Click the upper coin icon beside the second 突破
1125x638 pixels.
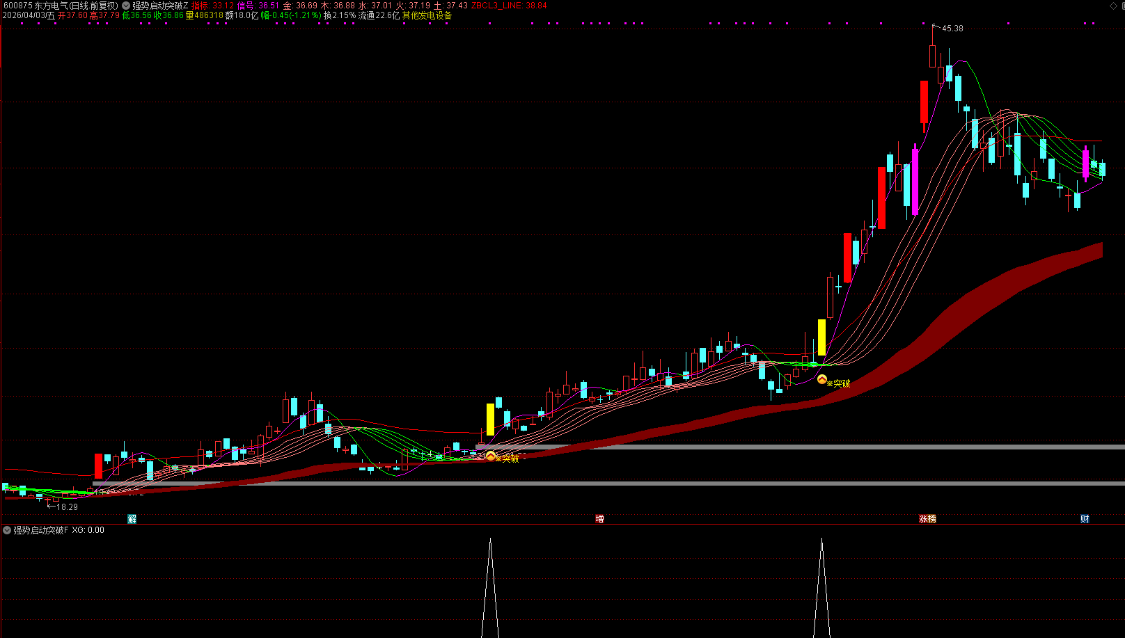821,380
